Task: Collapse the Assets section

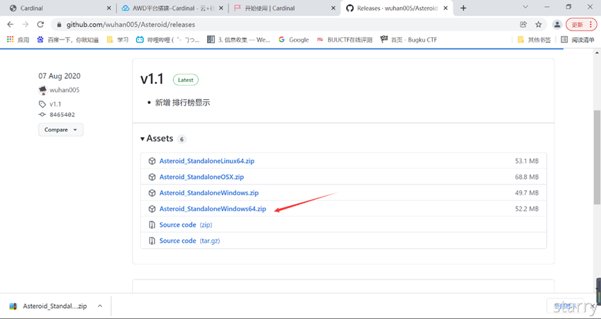Action: coord(157,139)
